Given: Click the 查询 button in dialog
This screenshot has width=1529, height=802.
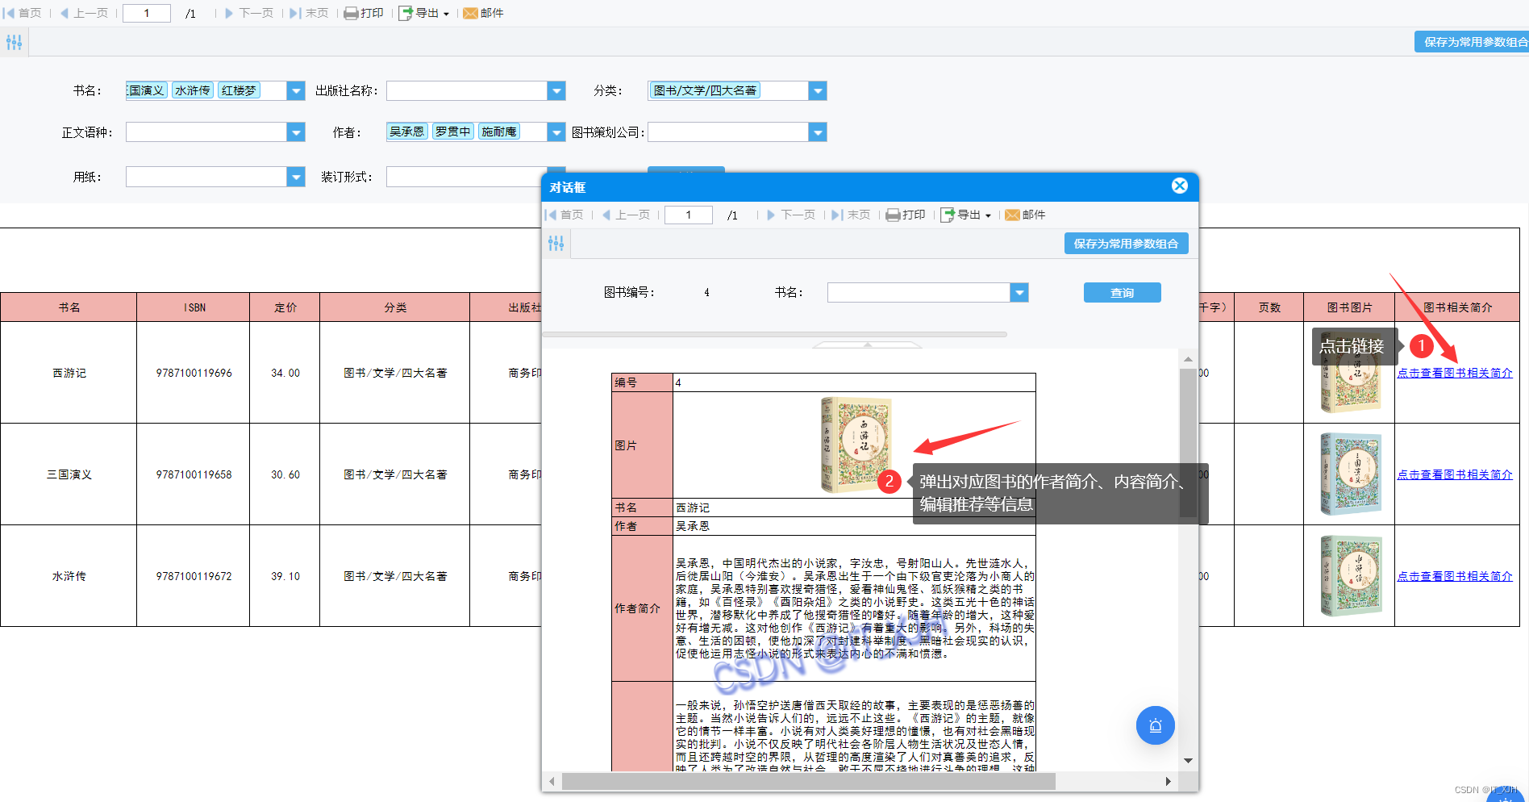Looking at the screenshot, I should tap(1123, 293).
